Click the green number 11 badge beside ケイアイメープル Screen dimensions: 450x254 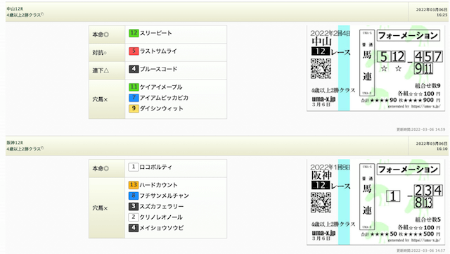coord(134,87)
